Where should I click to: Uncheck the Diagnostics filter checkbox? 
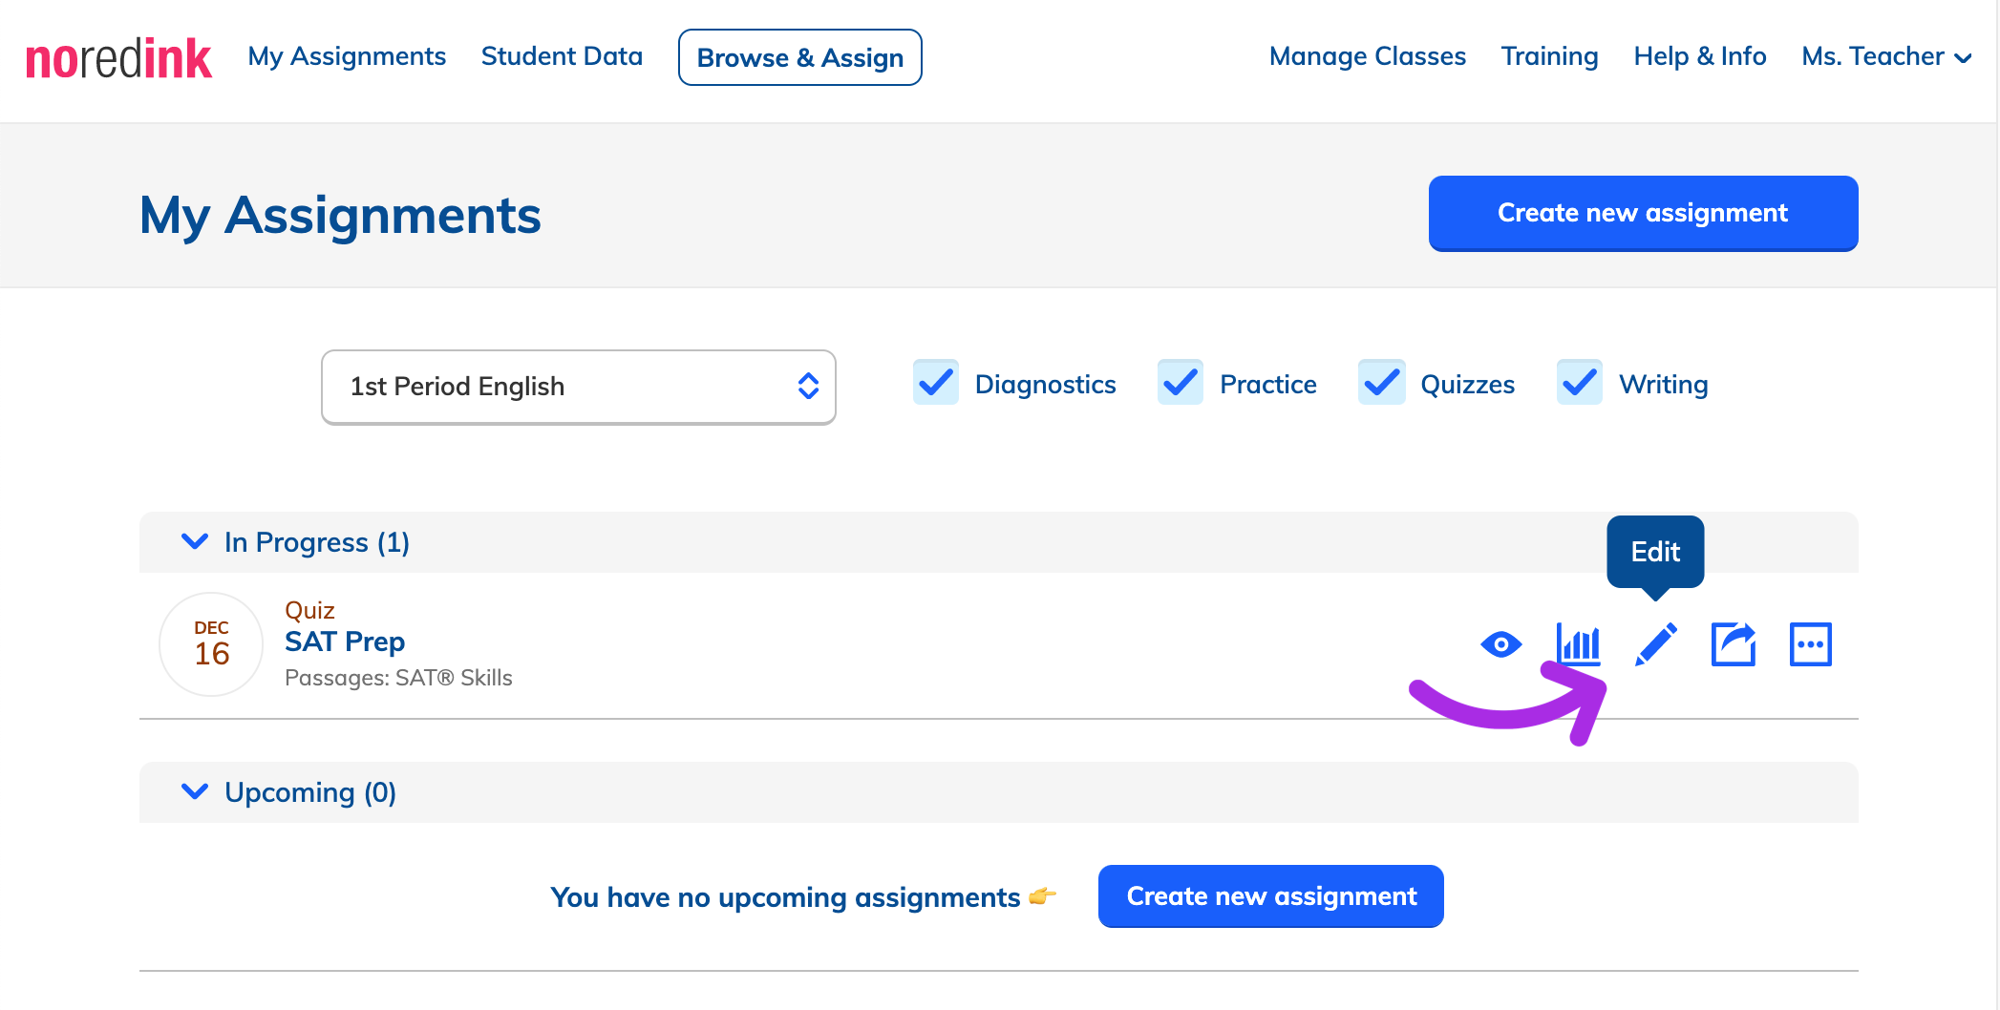935,383
